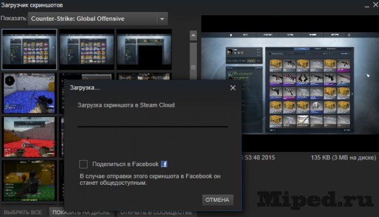Click ОТКРЫТЬ В СООБЩЕСТВЕ button
The height and width of the screenshot is (217, 379).
pyautogui.click(x=156, y=212)
